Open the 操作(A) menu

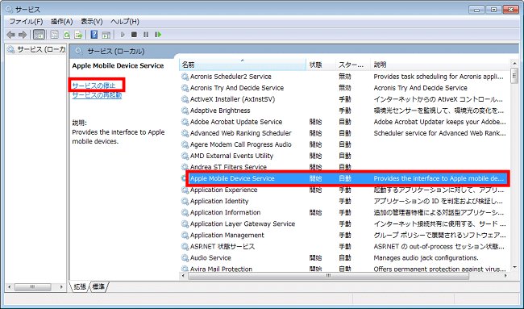pos(62,22)
